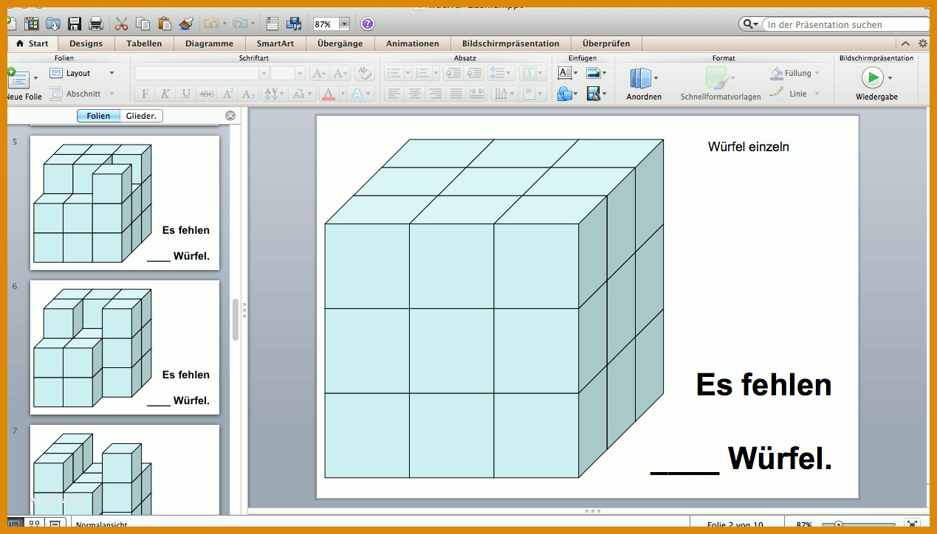Click the Paste clipboard icon
Image resolution: width=937 pixels, height=534 pixels.
(164, 24)
